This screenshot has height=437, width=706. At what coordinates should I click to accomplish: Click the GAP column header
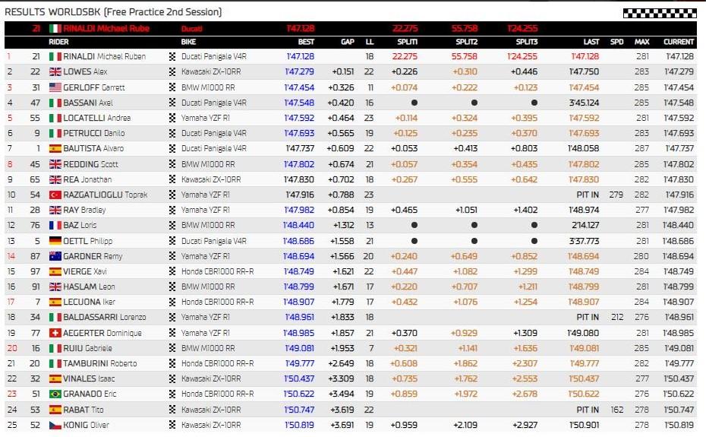348,42
